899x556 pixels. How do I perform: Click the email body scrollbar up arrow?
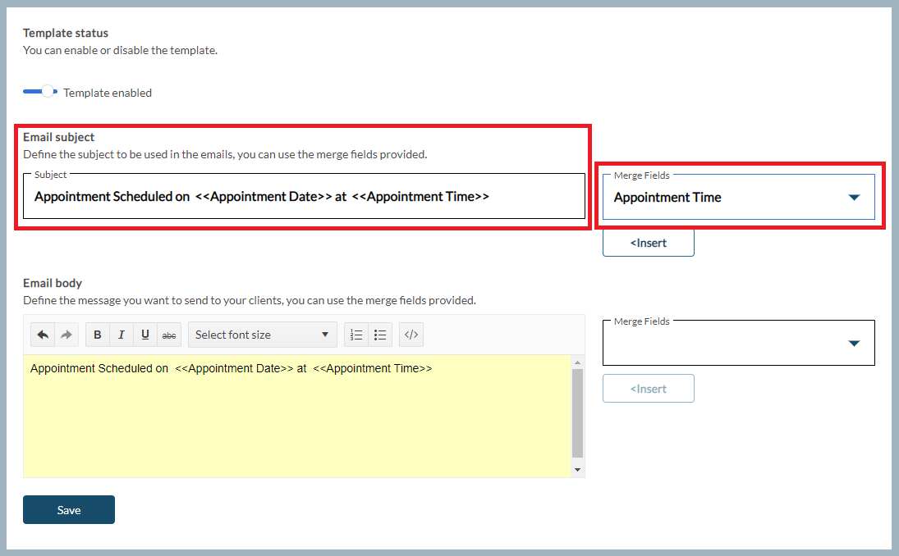coord(578,362)
